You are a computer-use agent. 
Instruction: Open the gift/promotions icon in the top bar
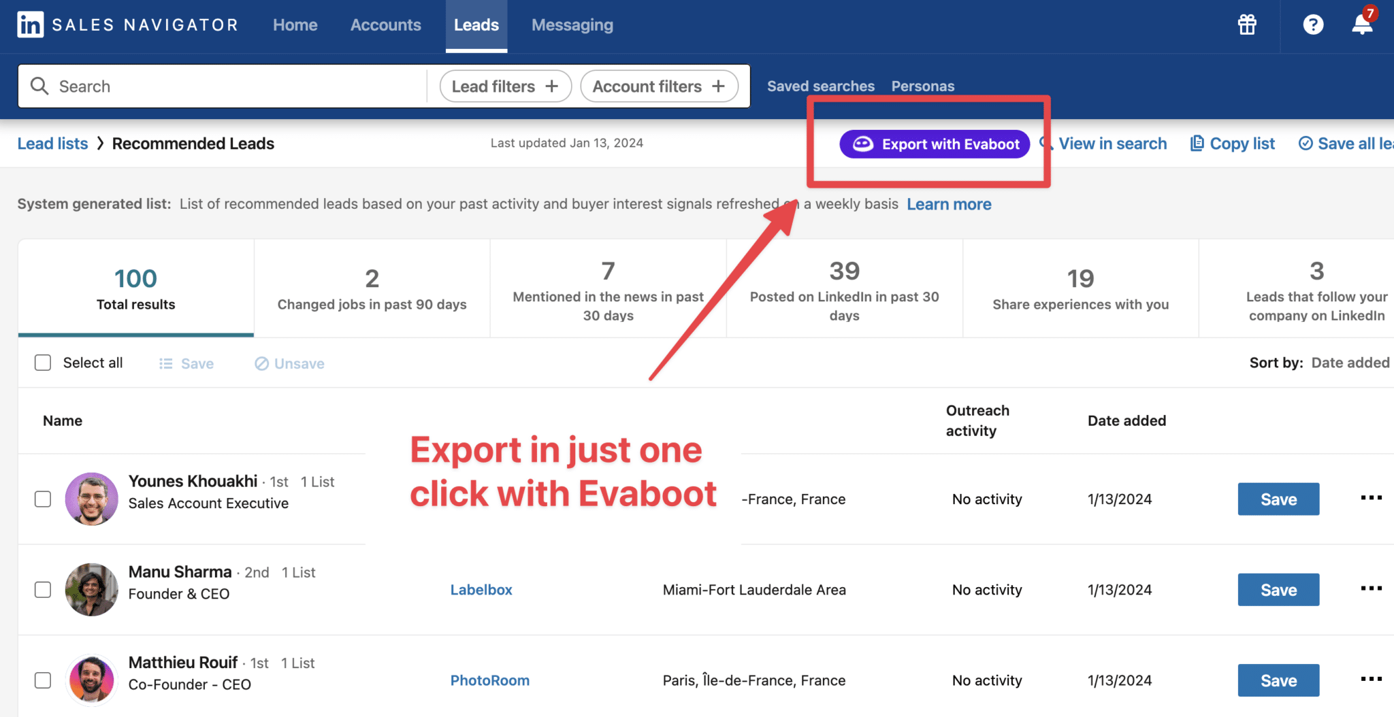[1246, 24]
